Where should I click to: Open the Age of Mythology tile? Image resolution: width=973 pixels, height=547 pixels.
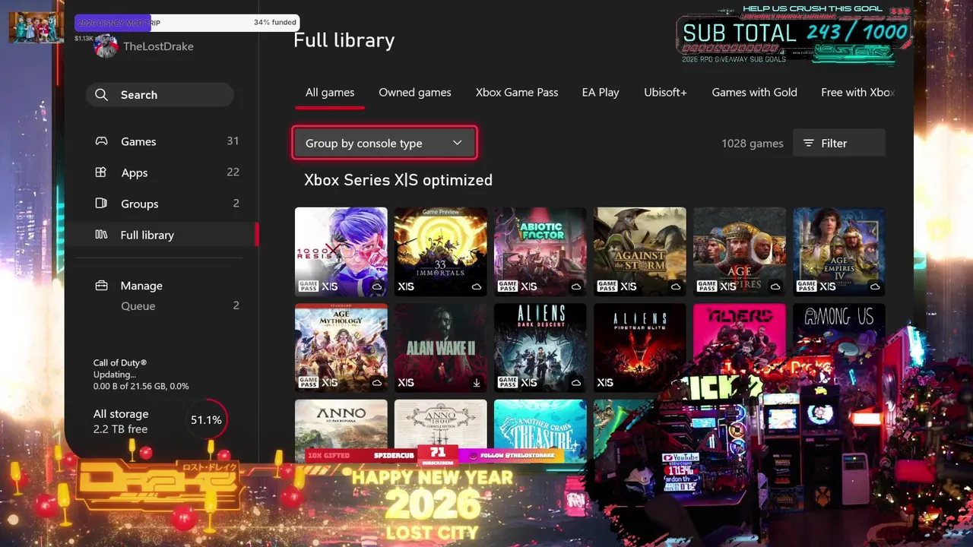pos(341,348)
